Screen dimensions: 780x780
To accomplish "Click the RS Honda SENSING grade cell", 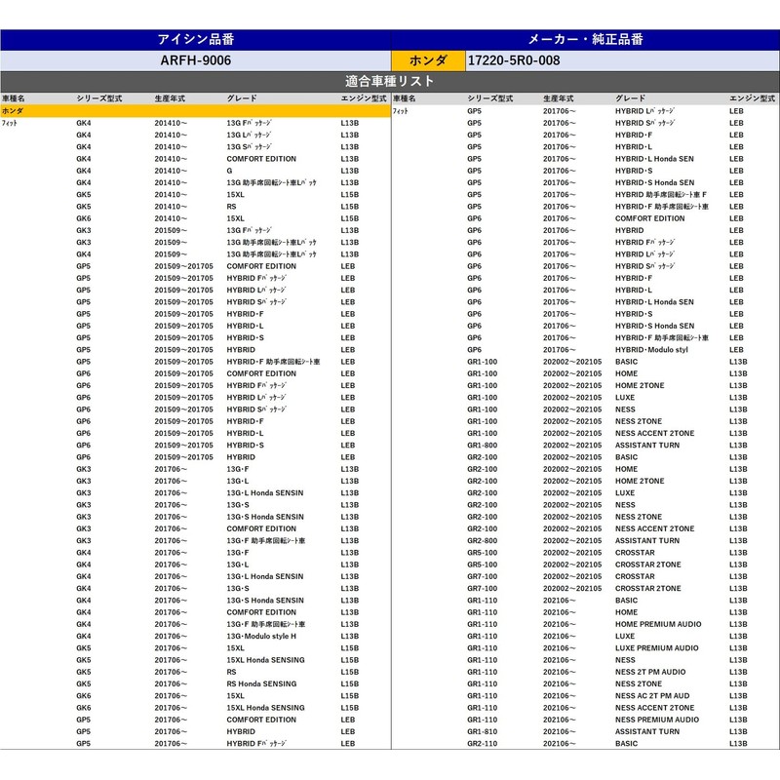I will [x=261, y=684].
